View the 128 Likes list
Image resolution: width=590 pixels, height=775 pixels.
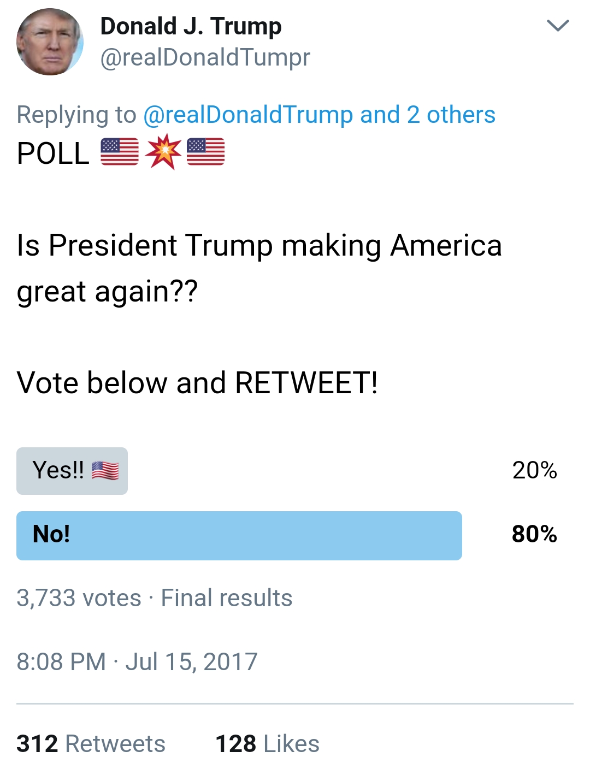(267, 744)
